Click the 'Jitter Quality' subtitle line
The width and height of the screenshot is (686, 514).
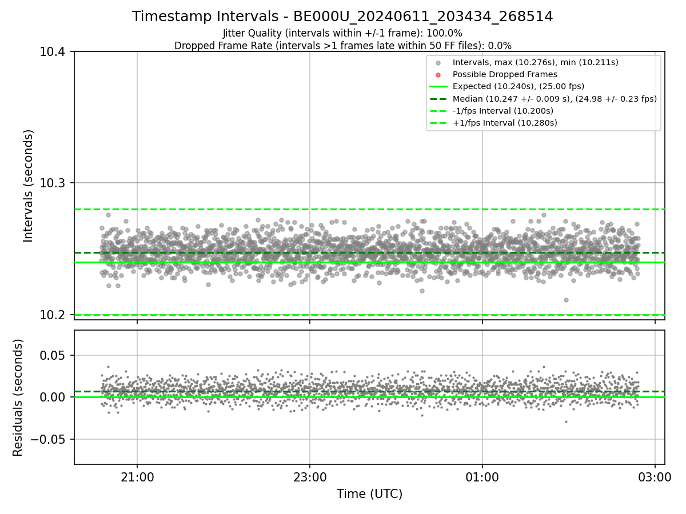point(342,33)
